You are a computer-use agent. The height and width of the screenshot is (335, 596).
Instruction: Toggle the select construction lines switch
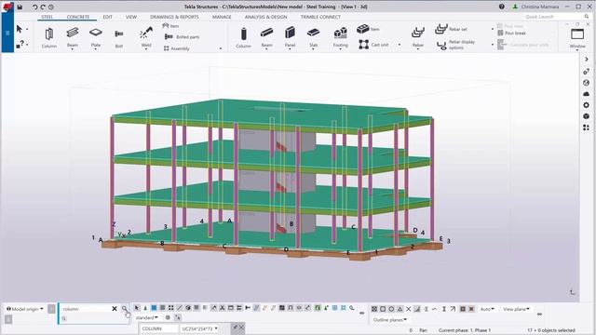(x=180, y=308)
